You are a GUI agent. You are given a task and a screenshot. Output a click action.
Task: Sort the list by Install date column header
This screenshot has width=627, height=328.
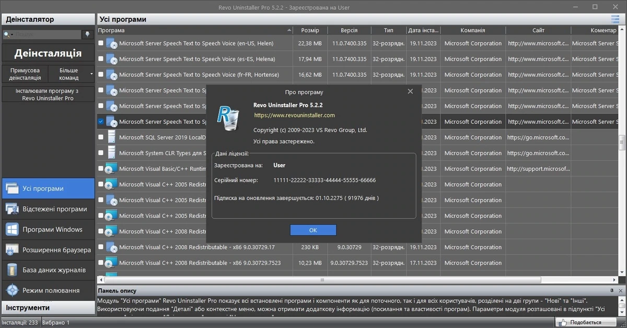pos(423,30)
